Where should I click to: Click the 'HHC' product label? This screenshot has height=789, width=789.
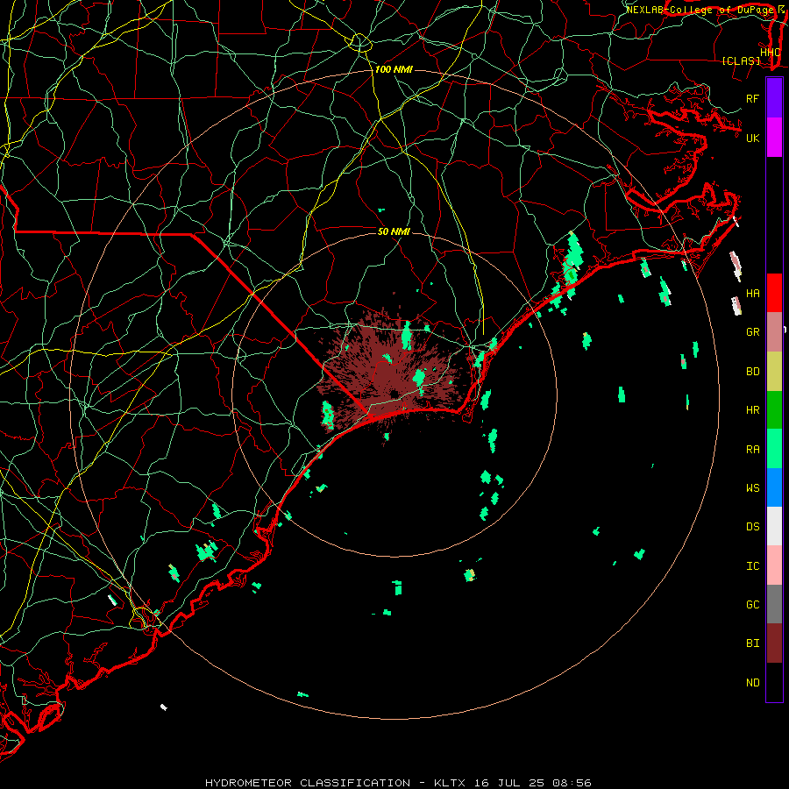click(x=771, y=52)
